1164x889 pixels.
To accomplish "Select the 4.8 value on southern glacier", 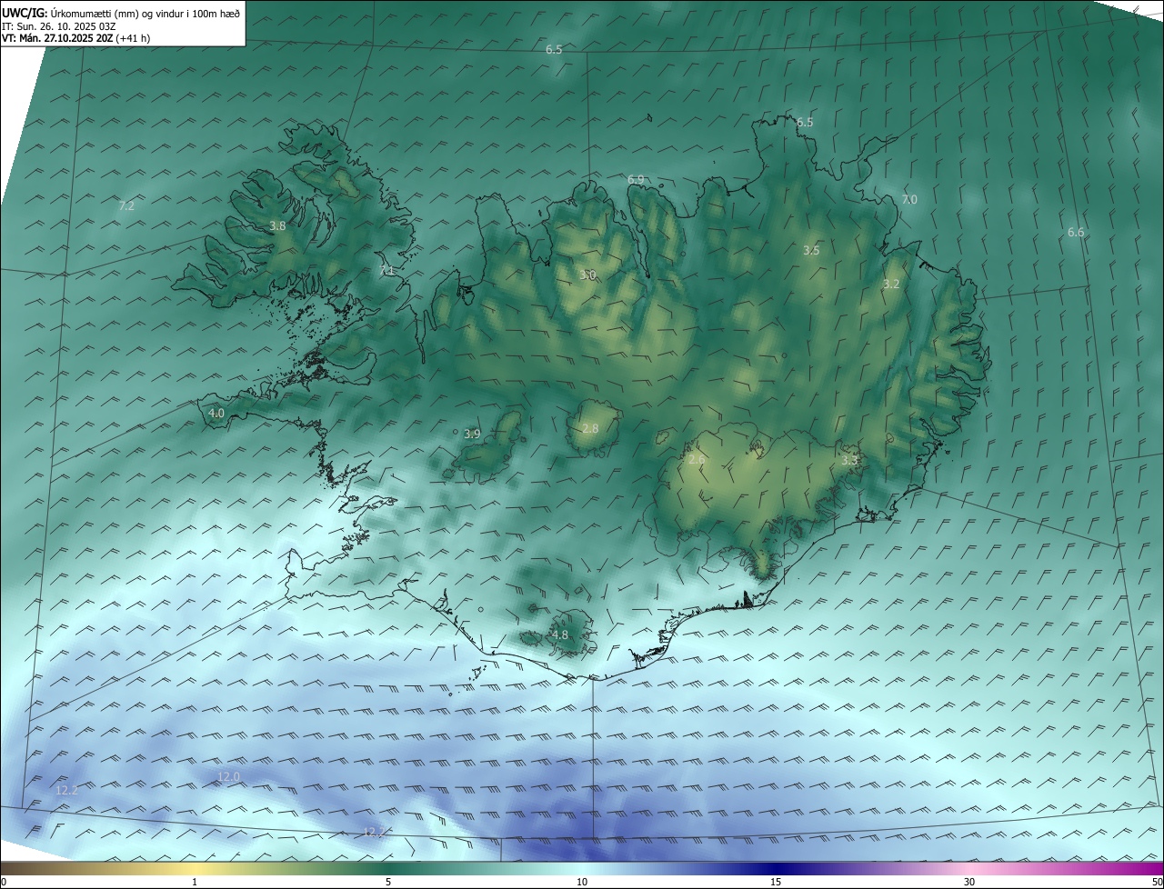I will point(560,634).
